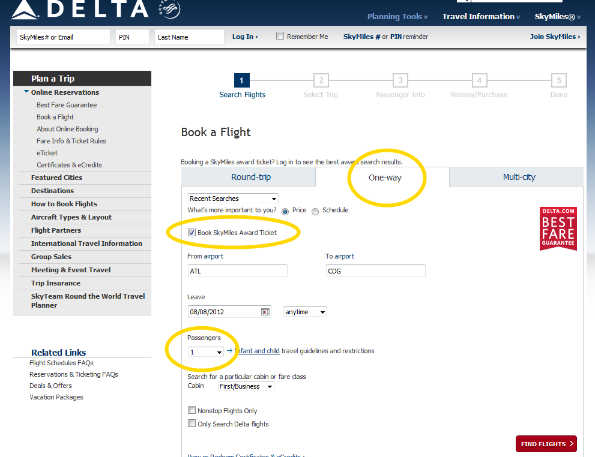
Task: Expand the Cabin First/Business dropdown
Action: pyautogui.click(x=246, y=387)
